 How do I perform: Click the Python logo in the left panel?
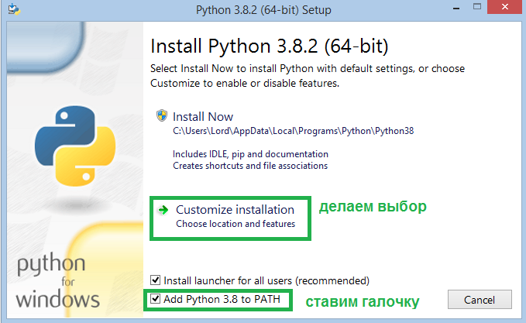[x=75, y=146]
